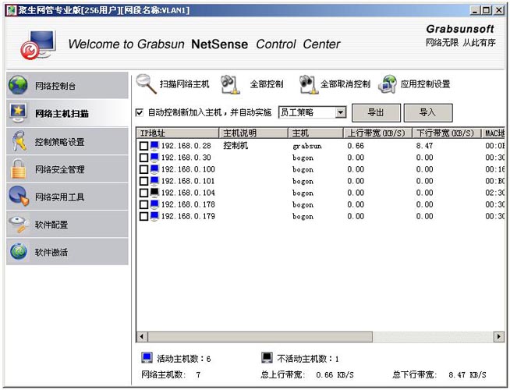This screenshot has width=510, height=390.
Task: Click the disc icon beside 软件配置
Action: (x=19, y=224)
